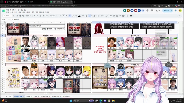
Task: Click the insert comment icon
Action: click(x=114, y=16)
